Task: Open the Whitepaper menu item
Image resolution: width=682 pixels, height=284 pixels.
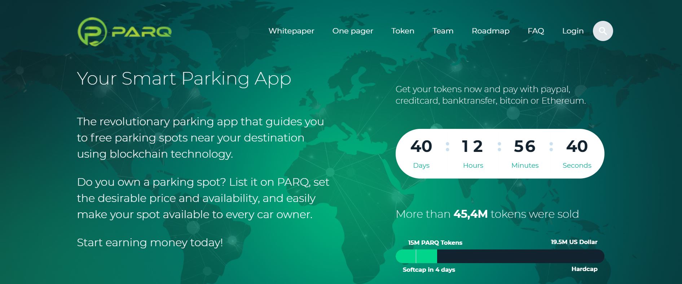Action: pos(291,31)
